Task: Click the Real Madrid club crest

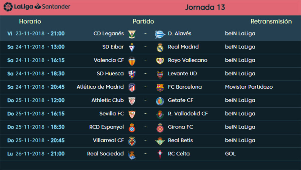Action: [x=160, y=47]
